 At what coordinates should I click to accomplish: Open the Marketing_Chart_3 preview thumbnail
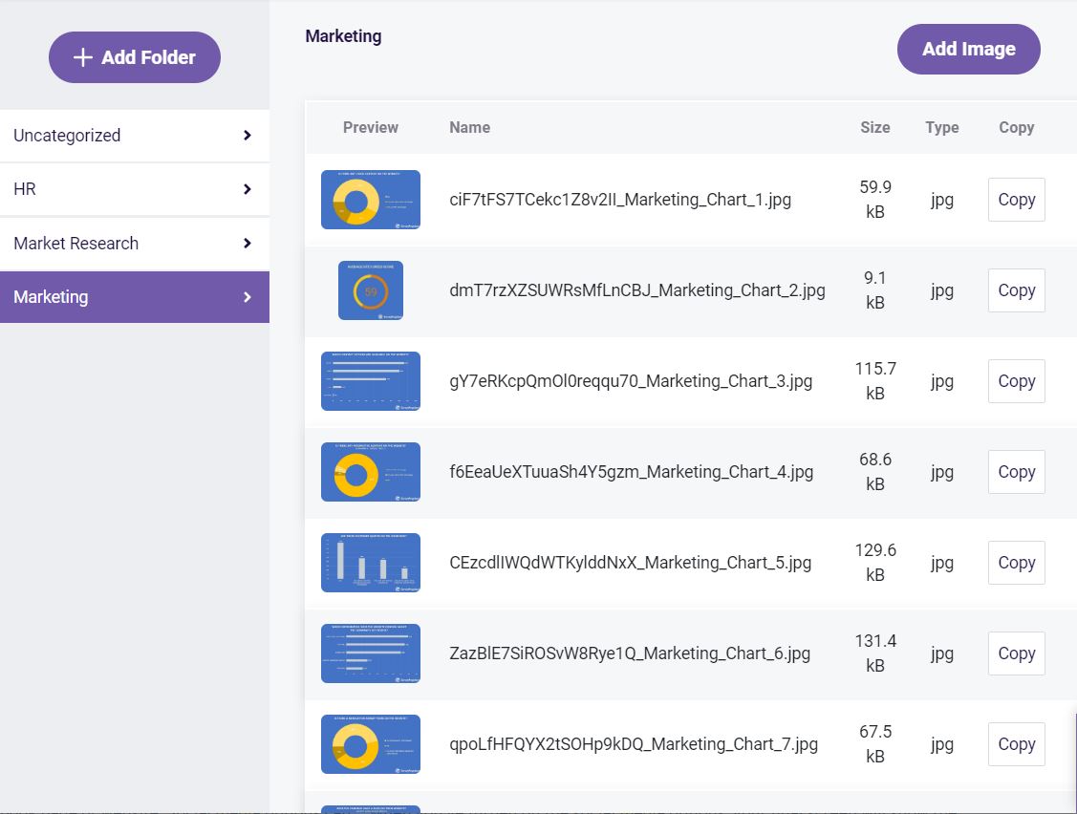tap(371, 381)
